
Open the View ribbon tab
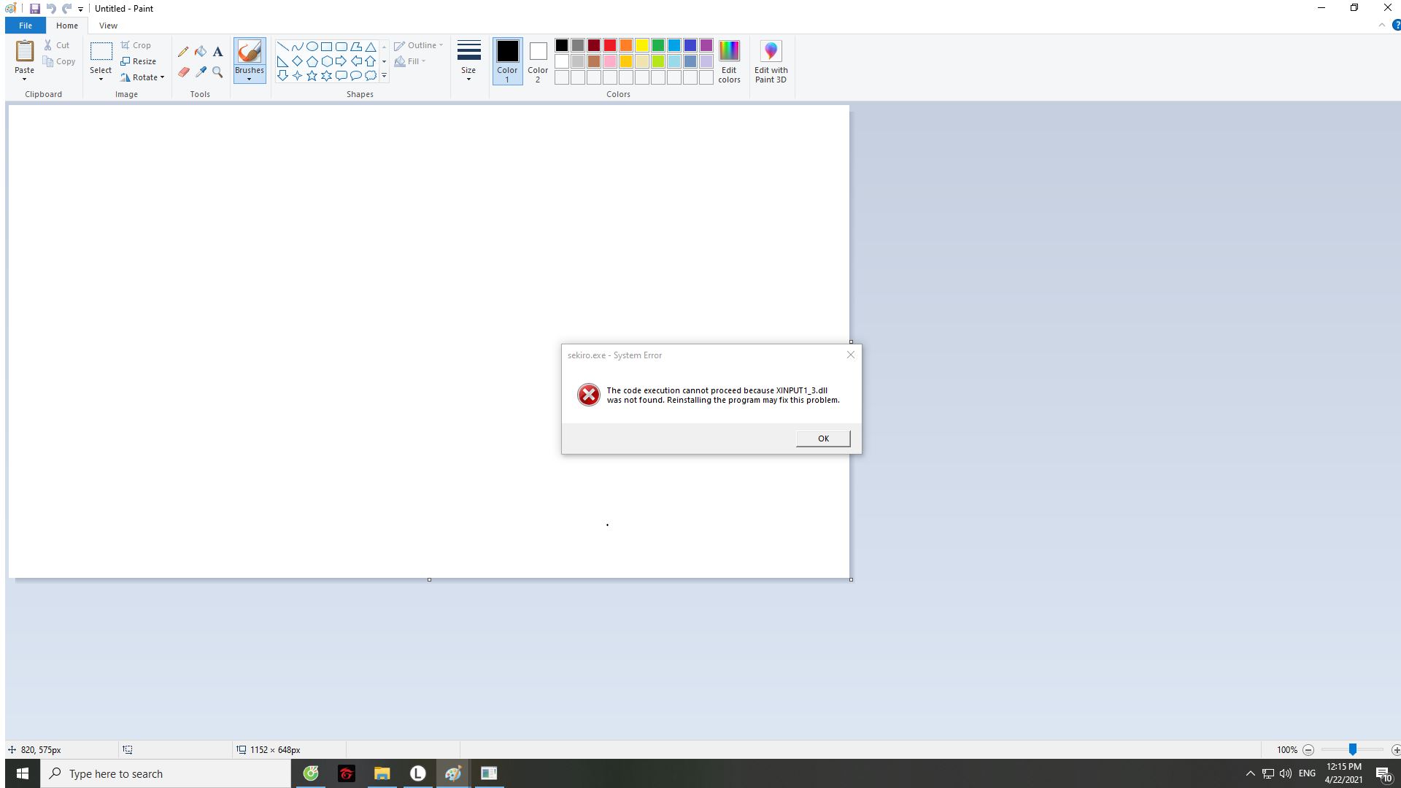(x=108, y=25)
